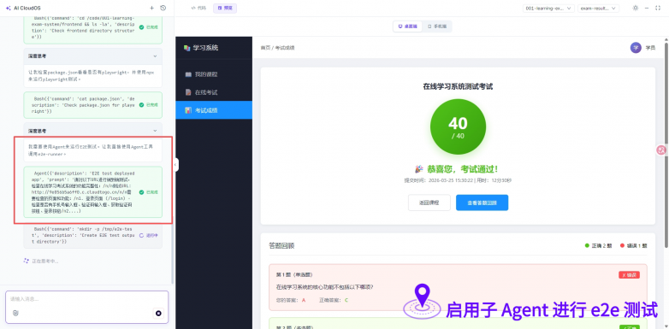Image resolution: width=669 pixels, height=329 pixels.
Task: Click the red 错误 badge on question 1
Action: point(629,275)
